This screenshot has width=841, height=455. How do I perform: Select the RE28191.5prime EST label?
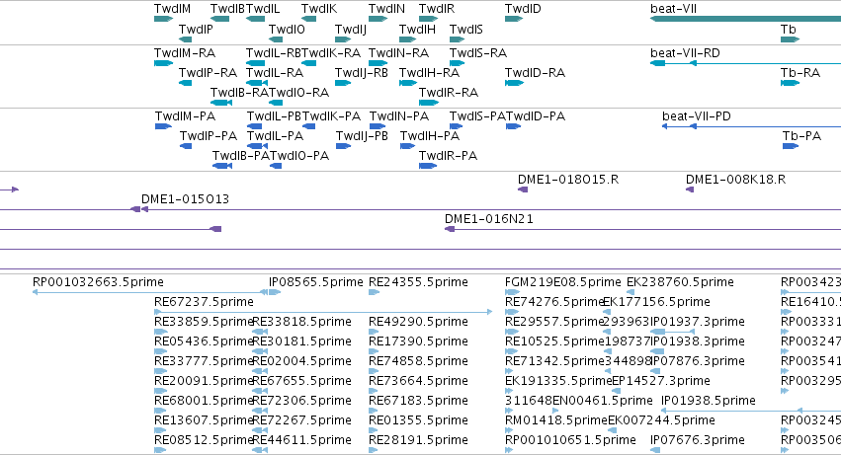coord(418,440)
